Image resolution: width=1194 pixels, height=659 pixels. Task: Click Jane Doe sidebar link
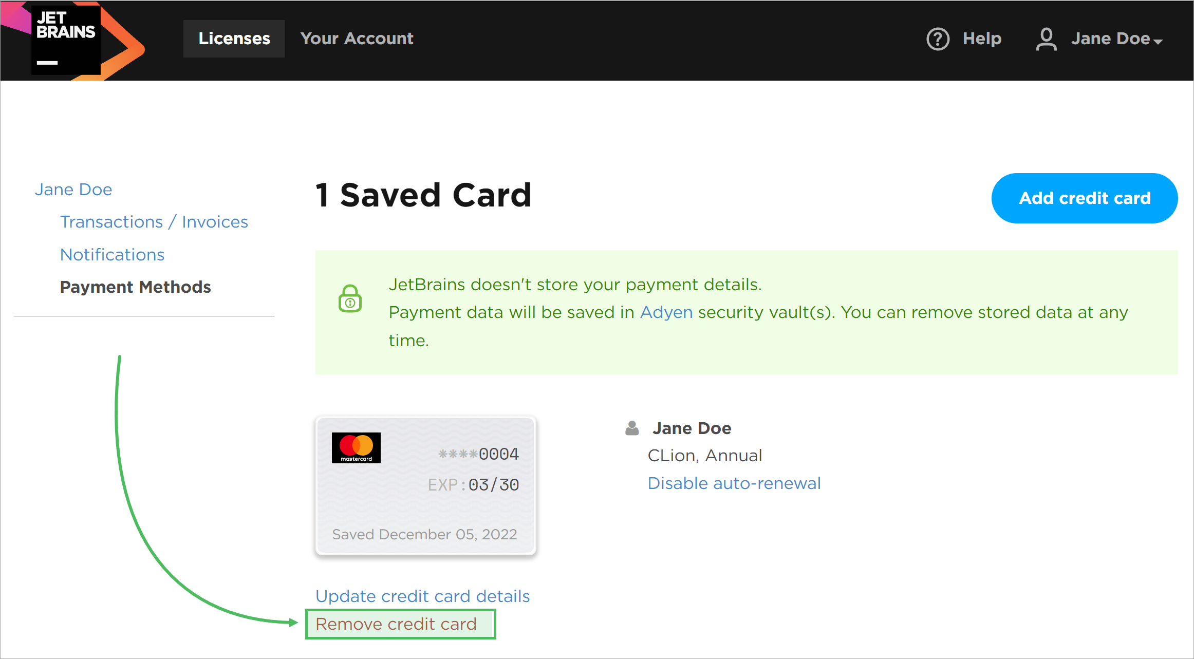[73, 190]
